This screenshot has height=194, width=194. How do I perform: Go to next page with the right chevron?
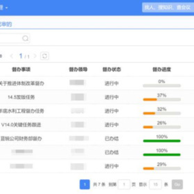point(35,56)
